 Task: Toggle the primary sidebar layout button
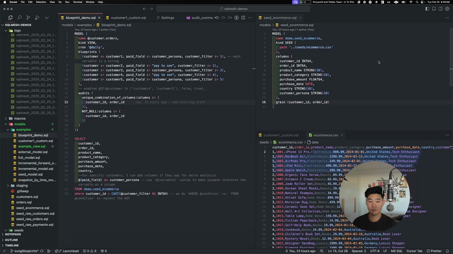click(428, 9)
